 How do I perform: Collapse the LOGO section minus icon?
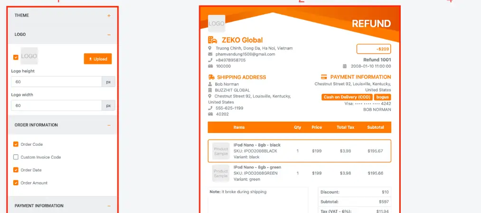(x=109, y=35)
